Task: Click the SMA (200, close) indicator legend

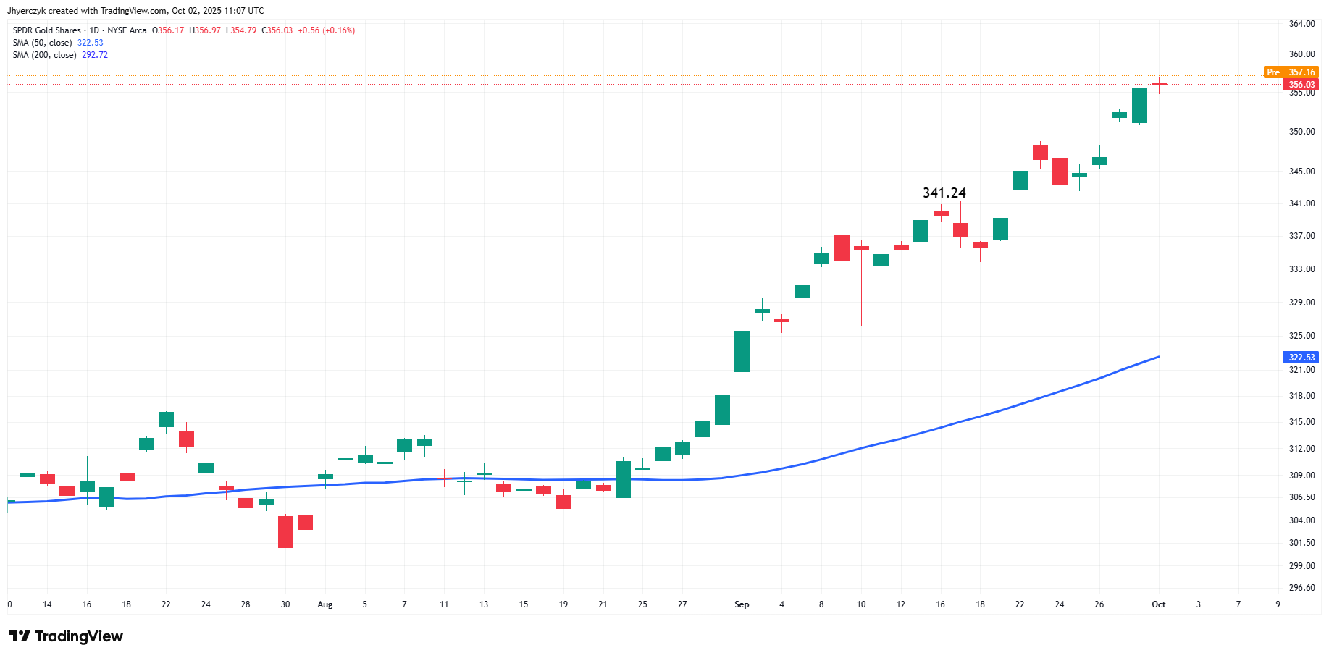Action: click(44, 55)
